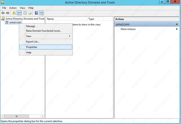Open the File menu

pyautogui.click(x=4, y=8)
